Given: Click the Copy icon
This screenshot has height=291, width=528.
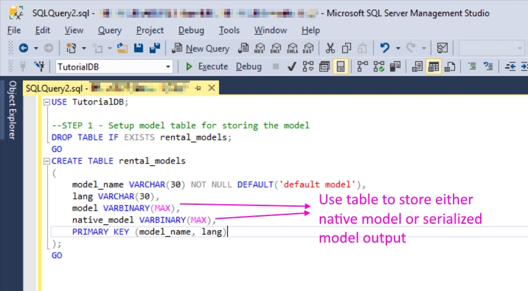Looking at the screenshot, I should [x=346, y=48].
